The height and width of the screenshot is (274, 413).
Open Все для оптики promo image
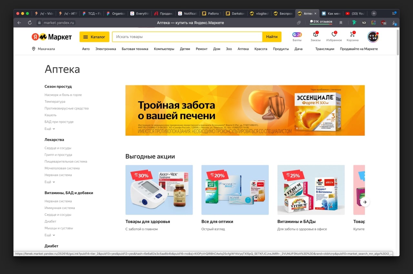(235, 190)
